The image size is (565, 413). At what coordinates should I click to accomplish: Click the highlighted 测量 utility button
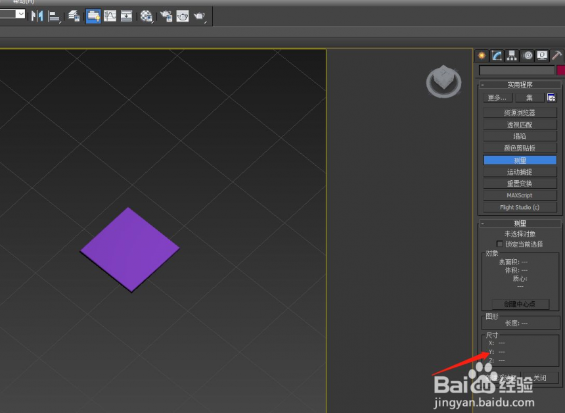coord(520,160)
